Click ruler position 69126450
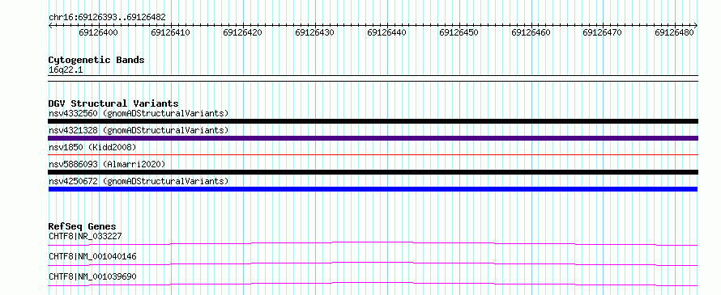Viewport: 721px width, 295px height. (459, 32)
